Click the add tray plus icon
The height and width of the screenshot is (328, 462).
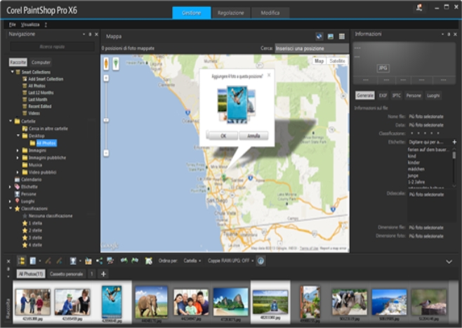[103, 273]
